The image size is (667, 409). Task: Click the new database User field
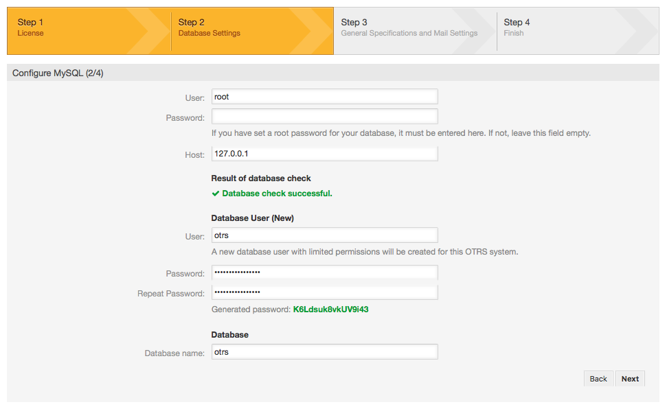(x=323, y=235)
